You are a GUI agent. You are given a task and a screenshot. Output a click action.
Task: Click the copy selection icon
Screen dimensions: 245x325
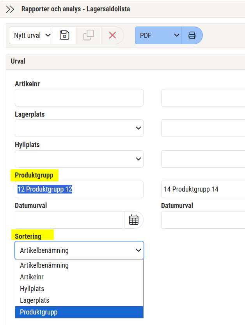[89, 35]
